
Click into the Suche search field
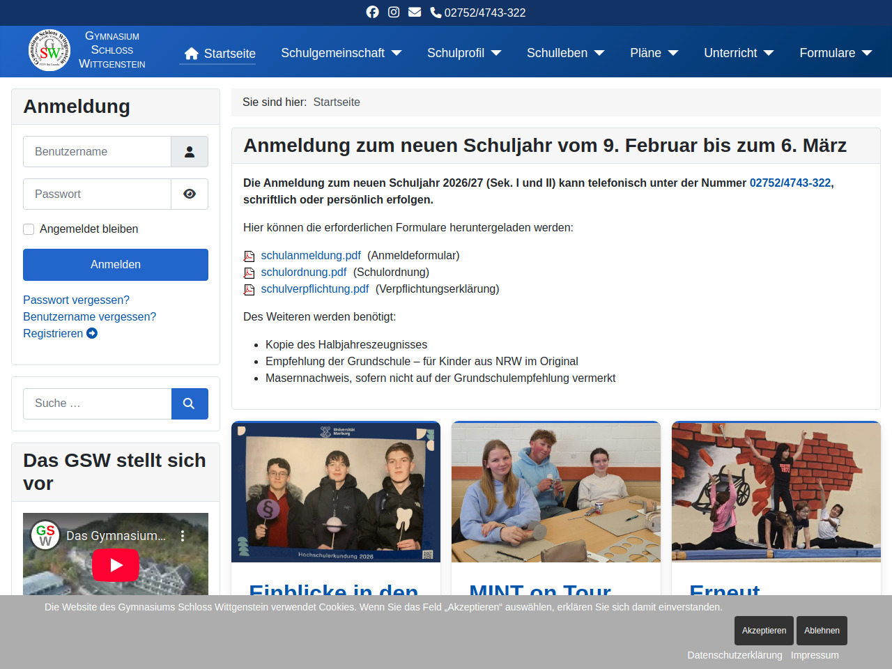click(x=98, y=403)
